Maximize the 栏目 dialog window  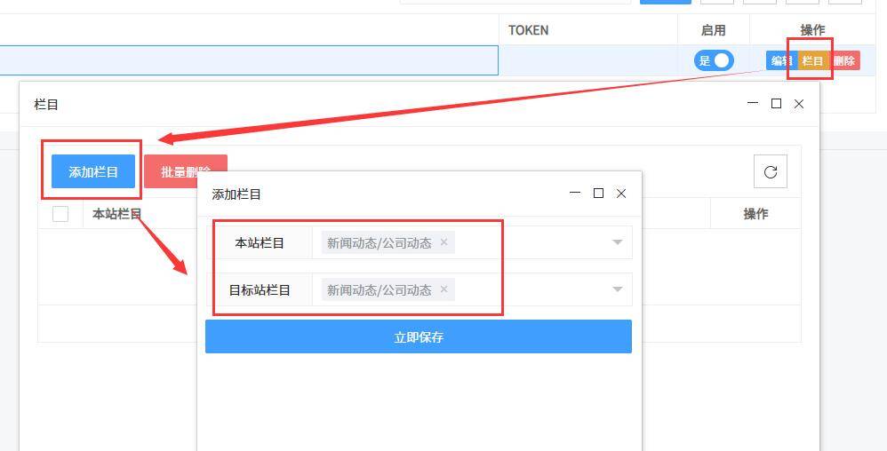coord(776,103)
